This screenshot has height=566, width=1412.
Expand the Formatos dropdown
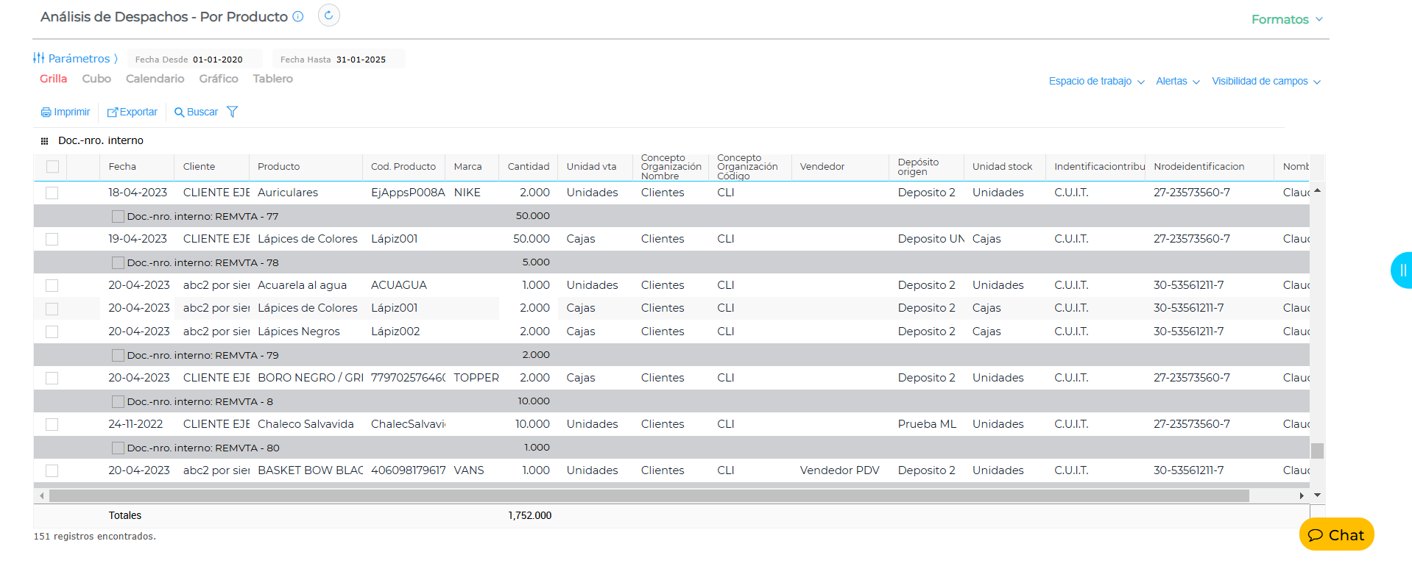(x=1286, y=19)
